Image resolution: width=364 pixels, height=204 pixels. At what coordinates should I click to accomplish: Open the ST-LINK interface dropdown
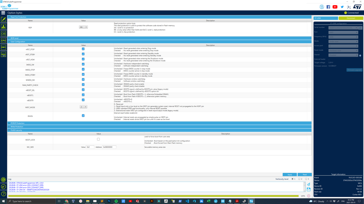pyautogui.click(x=326, y=18)
